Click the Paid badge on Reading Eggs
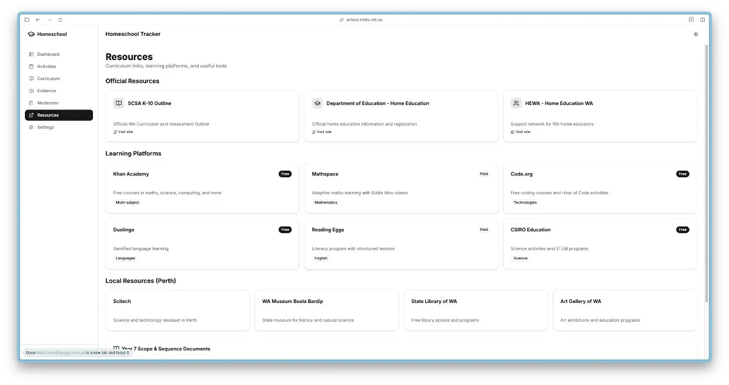 click(484, 230)
